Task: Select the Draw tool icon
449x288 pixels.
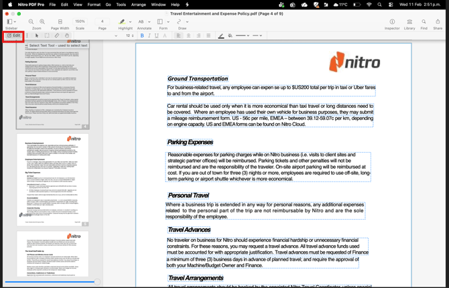Action: coord(179,21)
